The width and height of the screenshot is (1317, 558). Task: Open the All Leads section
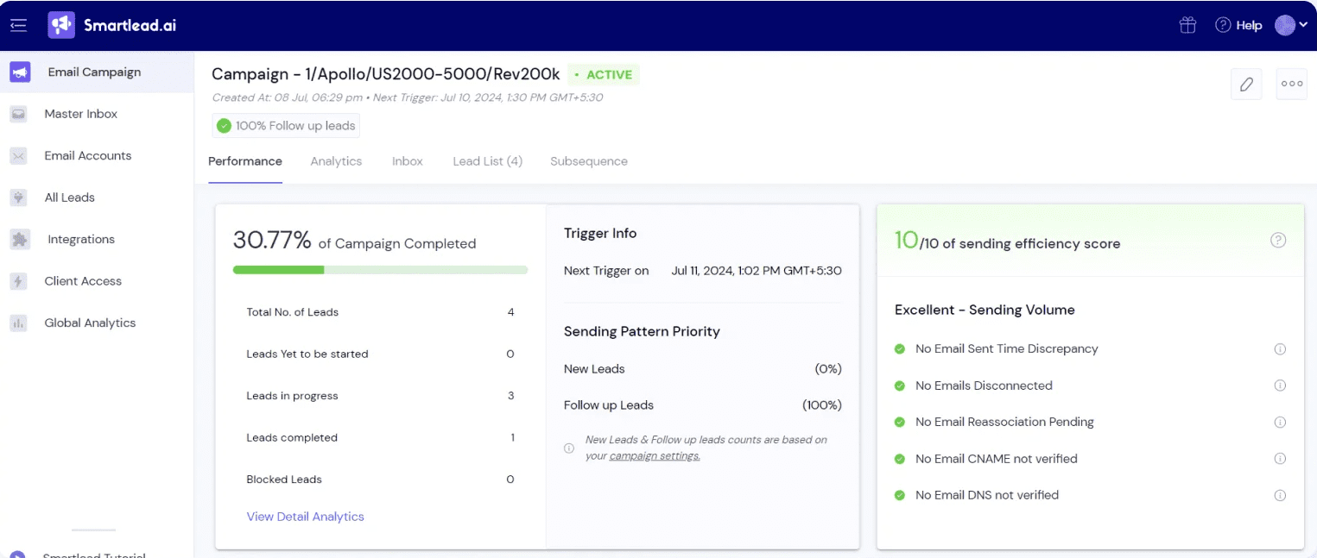(69, 197)
